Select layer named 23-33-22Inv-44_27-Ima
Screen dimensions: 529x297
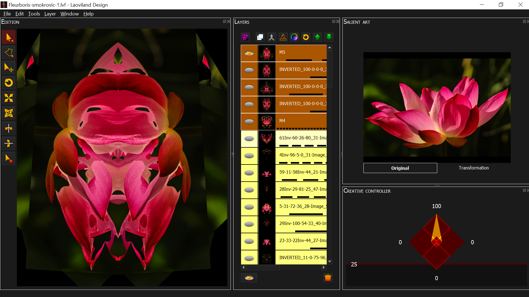coord(301,241)
